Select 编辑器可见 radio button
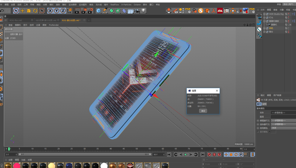Viewport: 296px width, 168px height. pos(258,121)
